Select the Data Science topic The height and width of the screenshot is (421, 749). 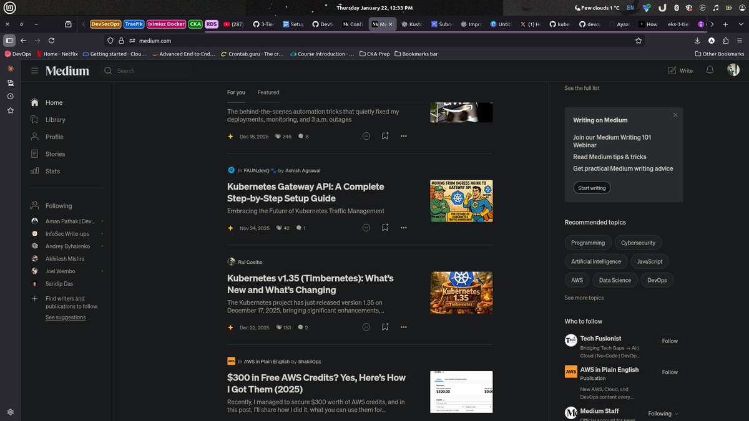(x=615, y=280)
